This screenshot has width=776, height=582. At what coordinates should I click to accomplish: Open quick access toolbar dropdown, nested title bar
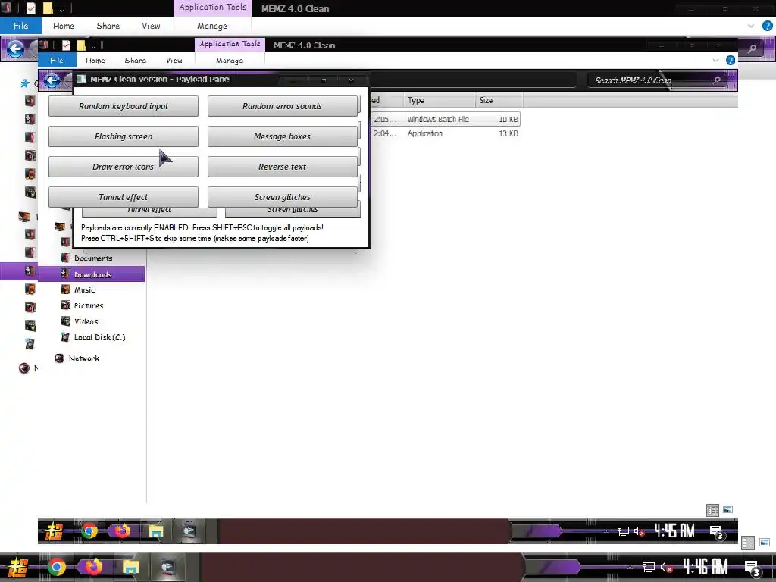93,45
